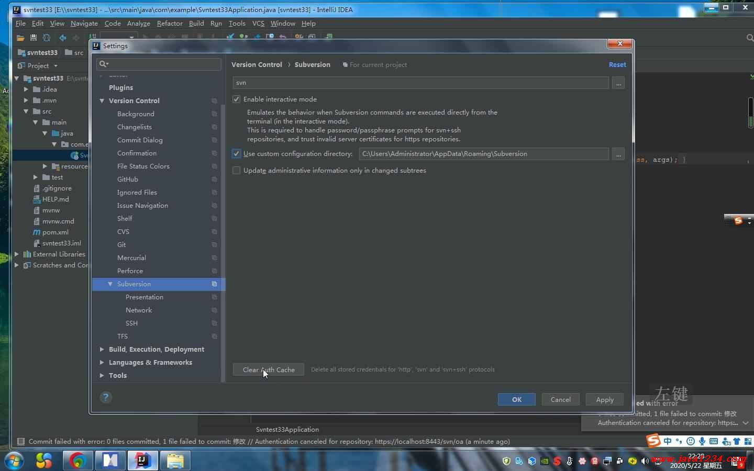Select pom.xml in project tree
This screenshot has width=754, height=471.
56,232
